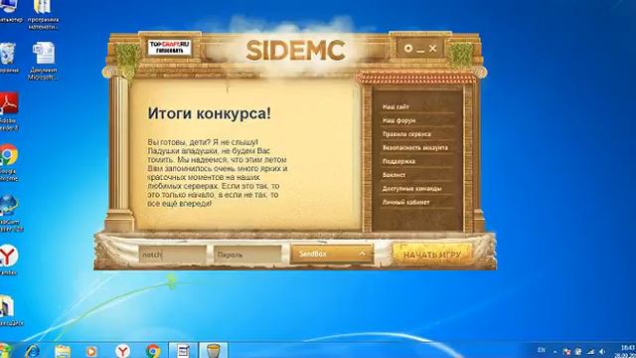Minimize the SideMC launcher window
Image resolution: width=636 pixels, height=358 pixels.
click(x=420, y=50)
